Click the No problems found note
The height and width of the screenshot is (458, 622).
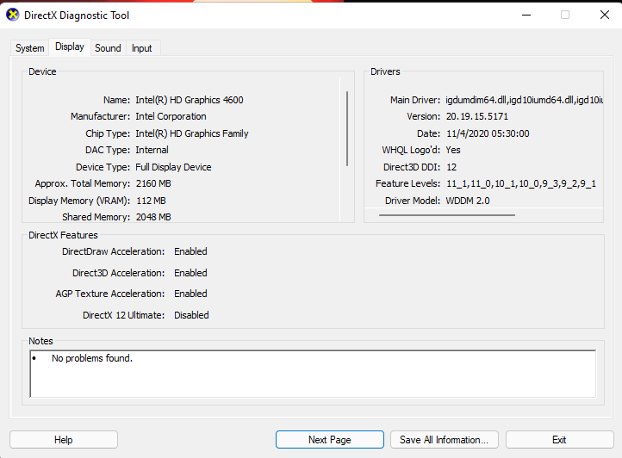pos(92,358)
